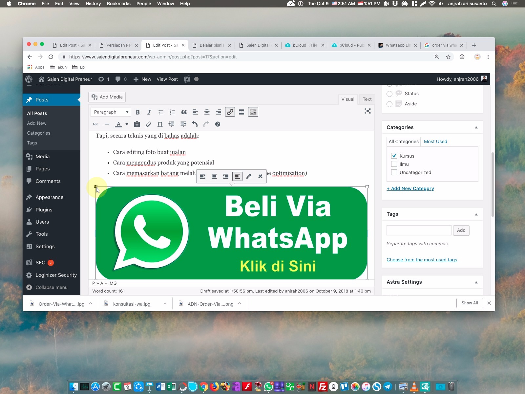Align image center in image toolbar
Viewport: 525px width, 394px height.
[214, 176]
